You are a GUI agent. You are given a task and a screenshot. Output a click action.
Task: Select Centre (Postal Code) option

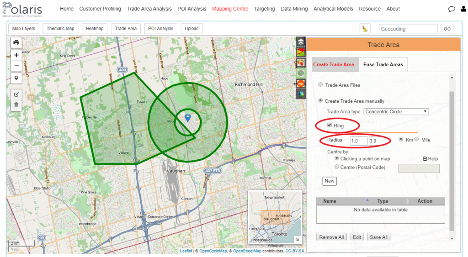pyautogui.click(x=337, y=167)
